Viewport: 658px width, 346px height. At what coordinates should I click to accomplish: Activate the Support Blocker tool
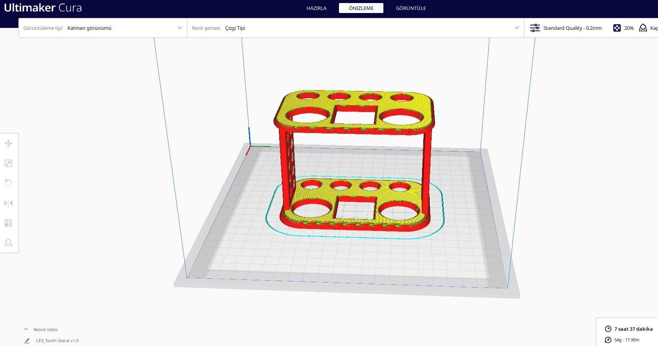(x=8, y=243)
